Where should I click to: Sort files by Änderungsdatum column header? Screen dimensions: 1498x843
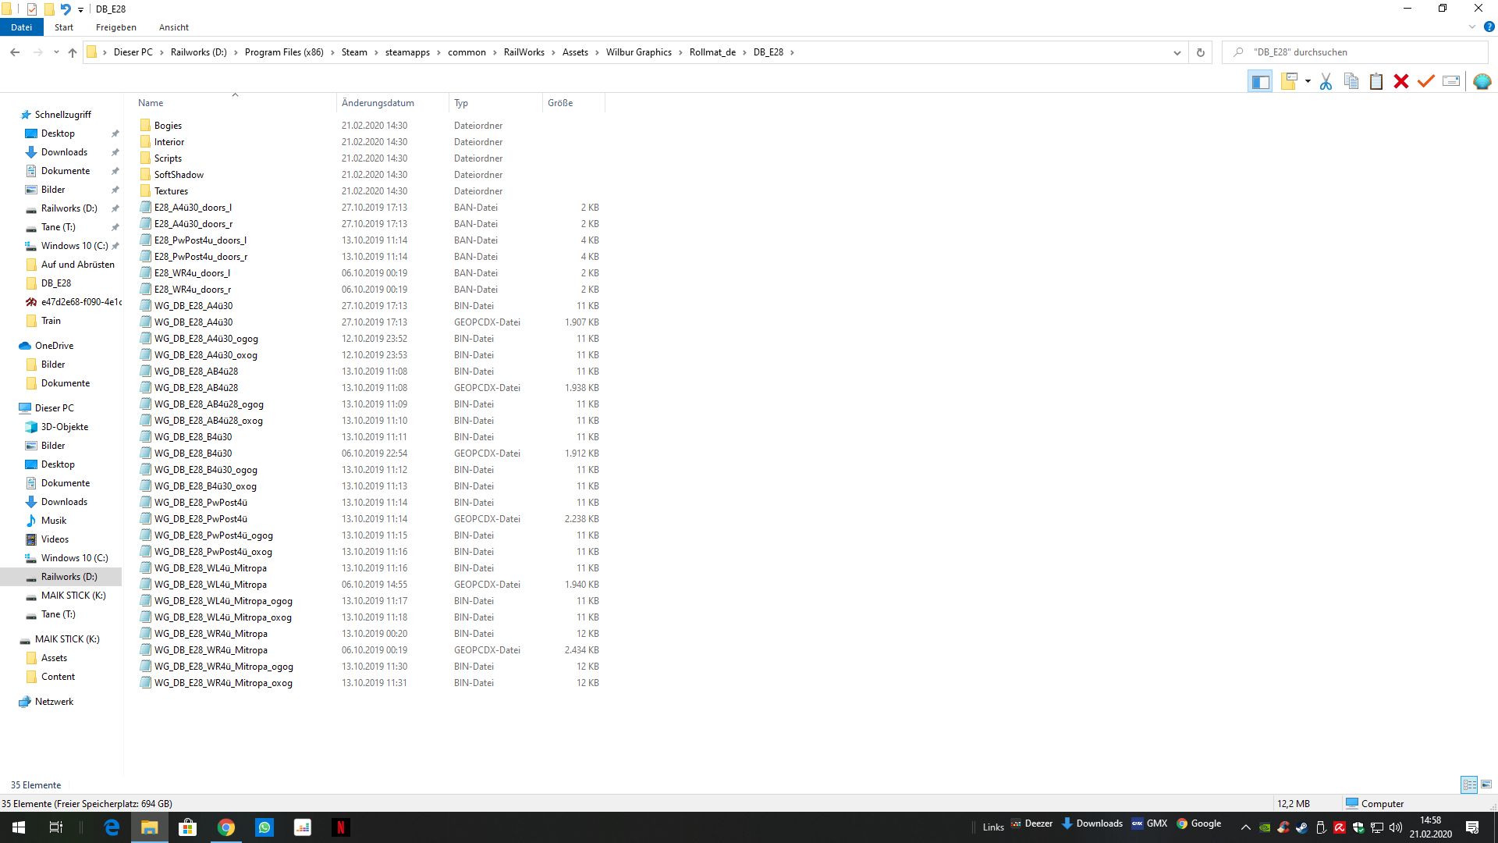378,103
